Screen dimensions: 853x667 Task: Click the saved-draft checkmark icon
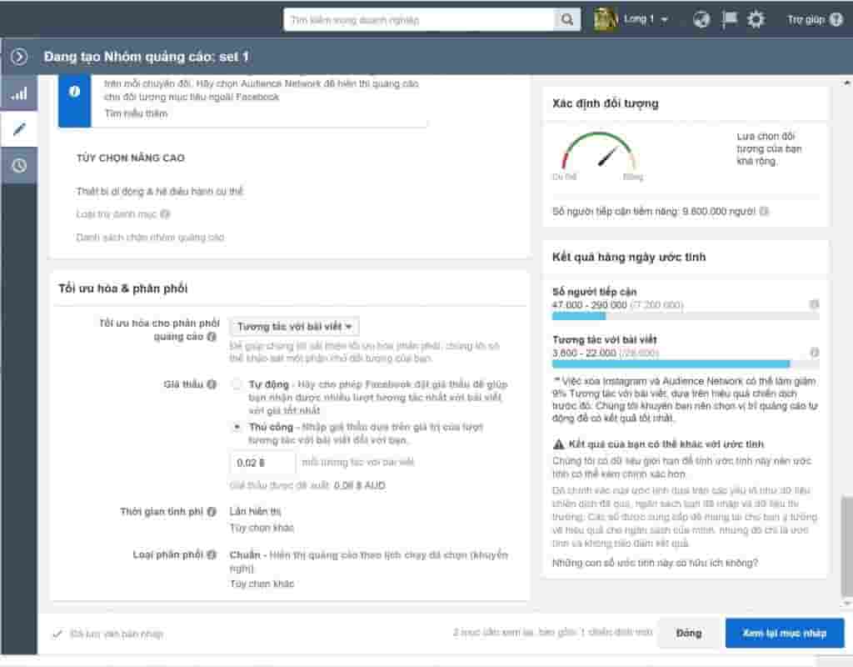pos(57,634)
